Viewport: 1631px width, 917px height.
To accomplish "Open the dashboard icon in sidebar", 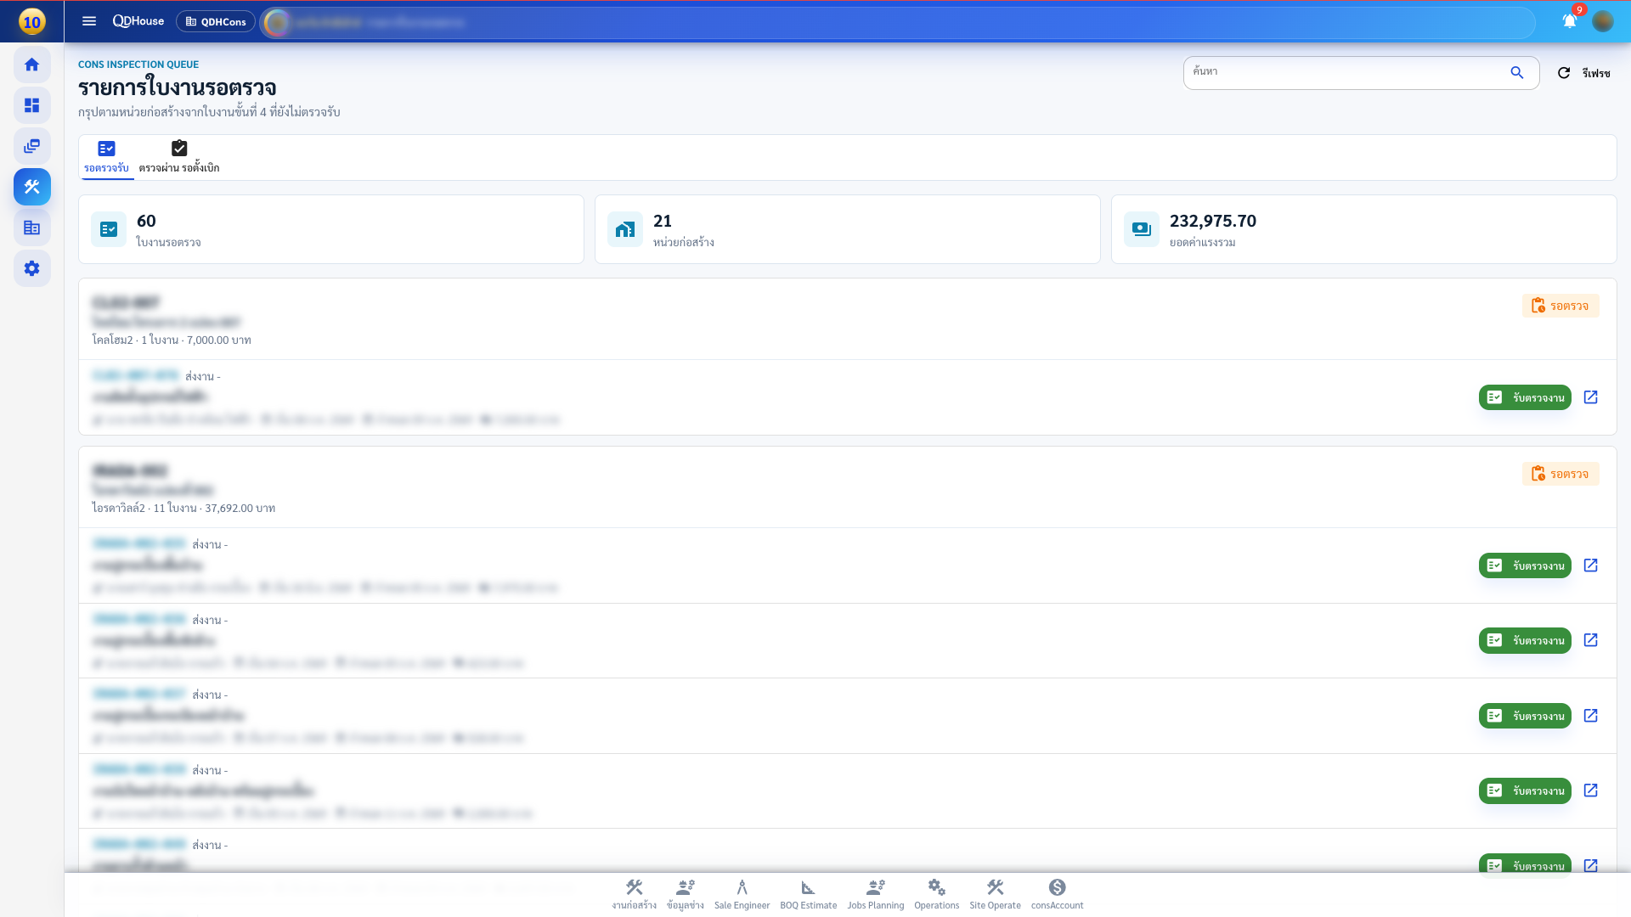I will click(x=31, y=105).
